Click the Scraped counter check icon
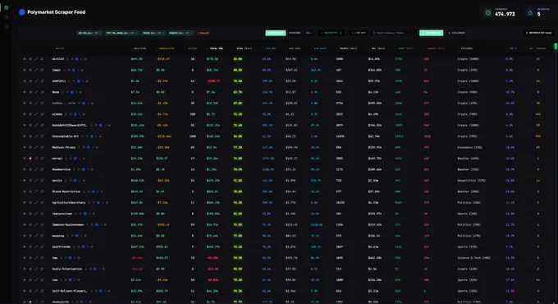 coord(488,13)
